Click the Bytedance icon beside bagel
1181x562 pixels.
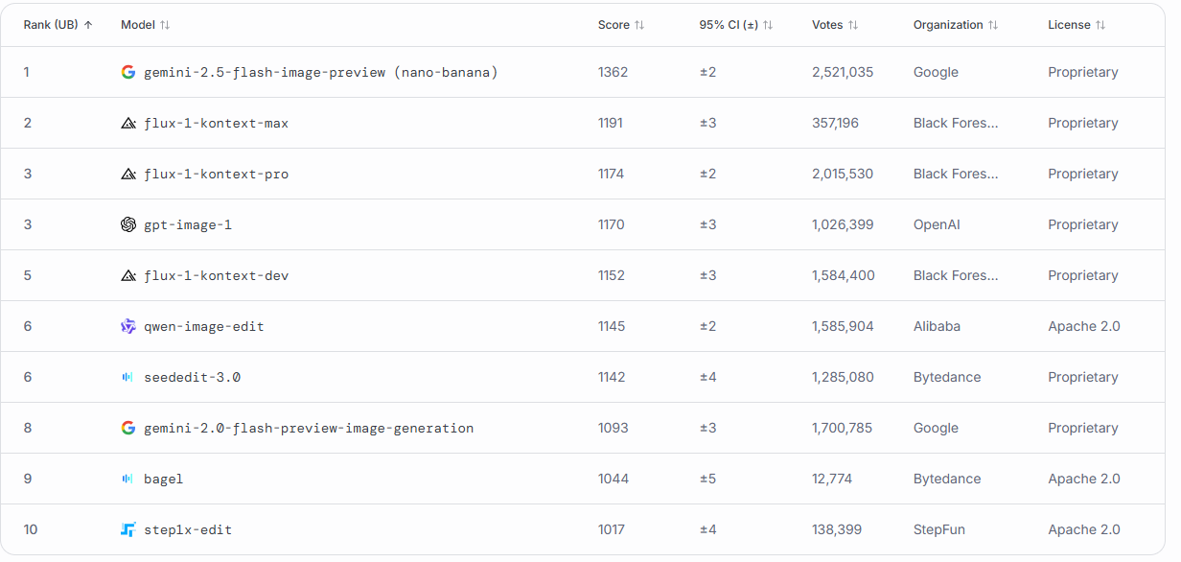[128, 479]
